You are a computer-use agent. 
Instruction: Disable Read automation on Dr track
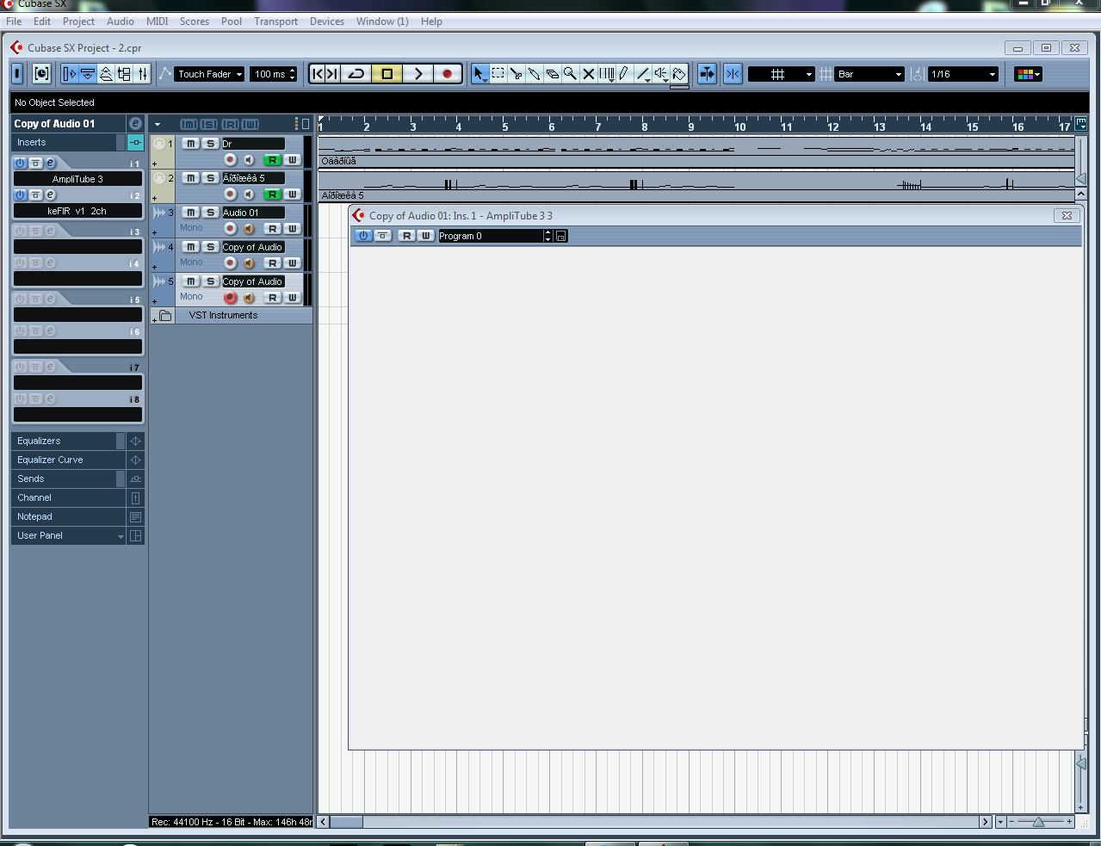click(x=272, y=160)
